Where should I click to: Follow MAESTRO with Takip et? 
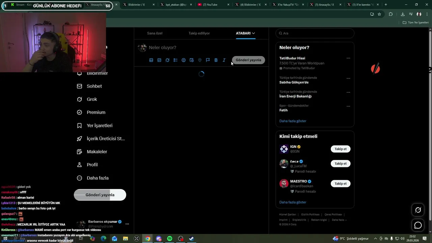click(x=341, y=184)
